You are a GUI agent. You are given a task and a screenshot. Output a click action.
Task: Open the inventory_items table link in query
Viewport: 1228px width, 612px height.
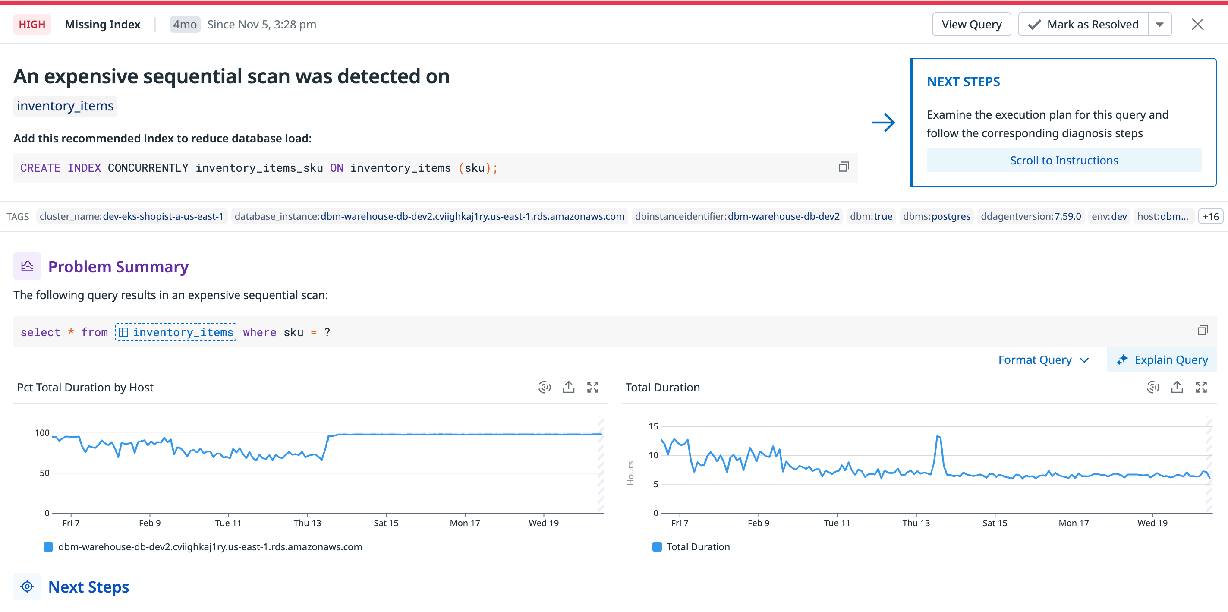pos(176,332)
